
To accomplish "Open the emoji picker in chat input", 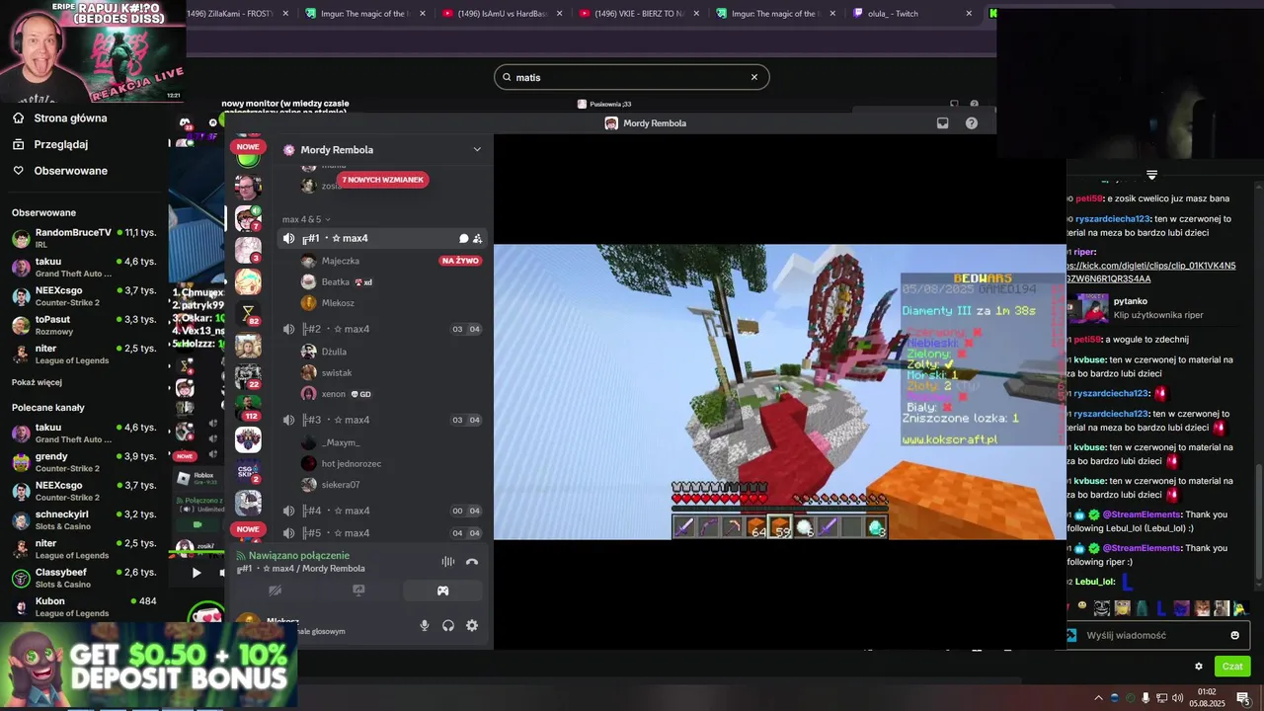I will [x=1234, y=635].
